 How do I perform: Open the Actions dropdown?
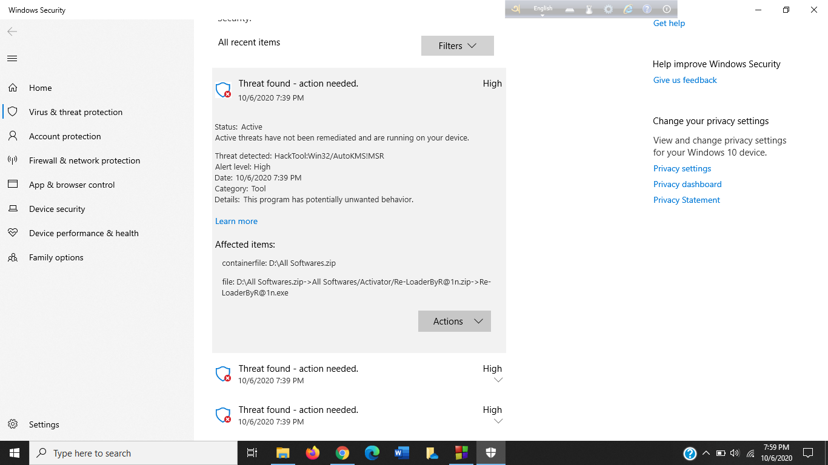click(454, 322)
